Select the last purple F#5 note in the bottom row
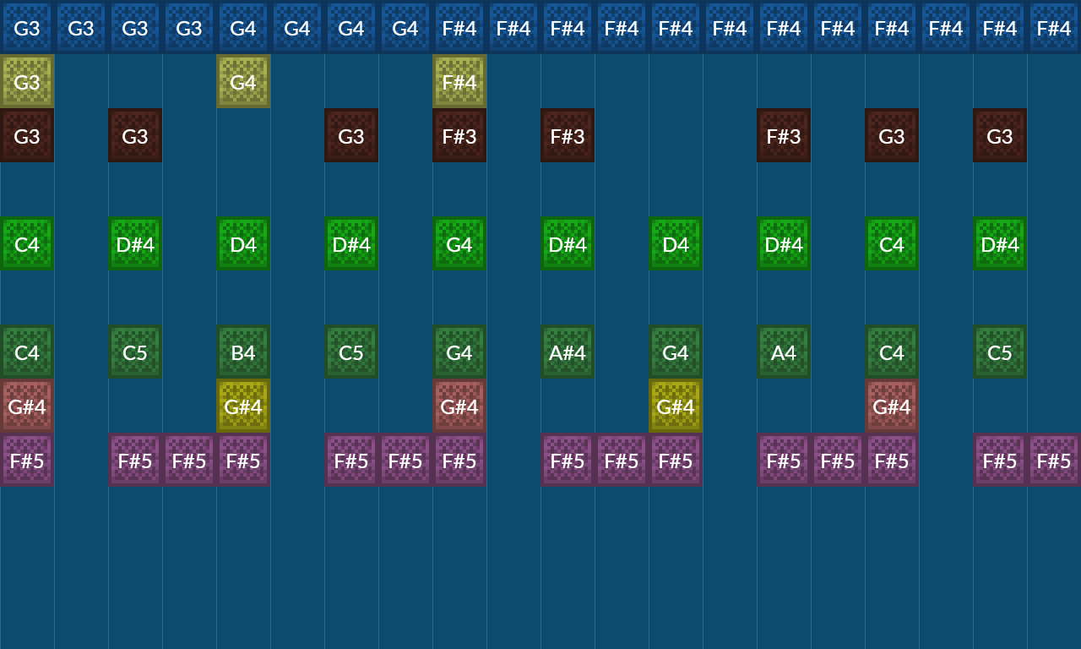This screenshot has height=649, width=1081. pyautogui.click(x=1054, y=461)
